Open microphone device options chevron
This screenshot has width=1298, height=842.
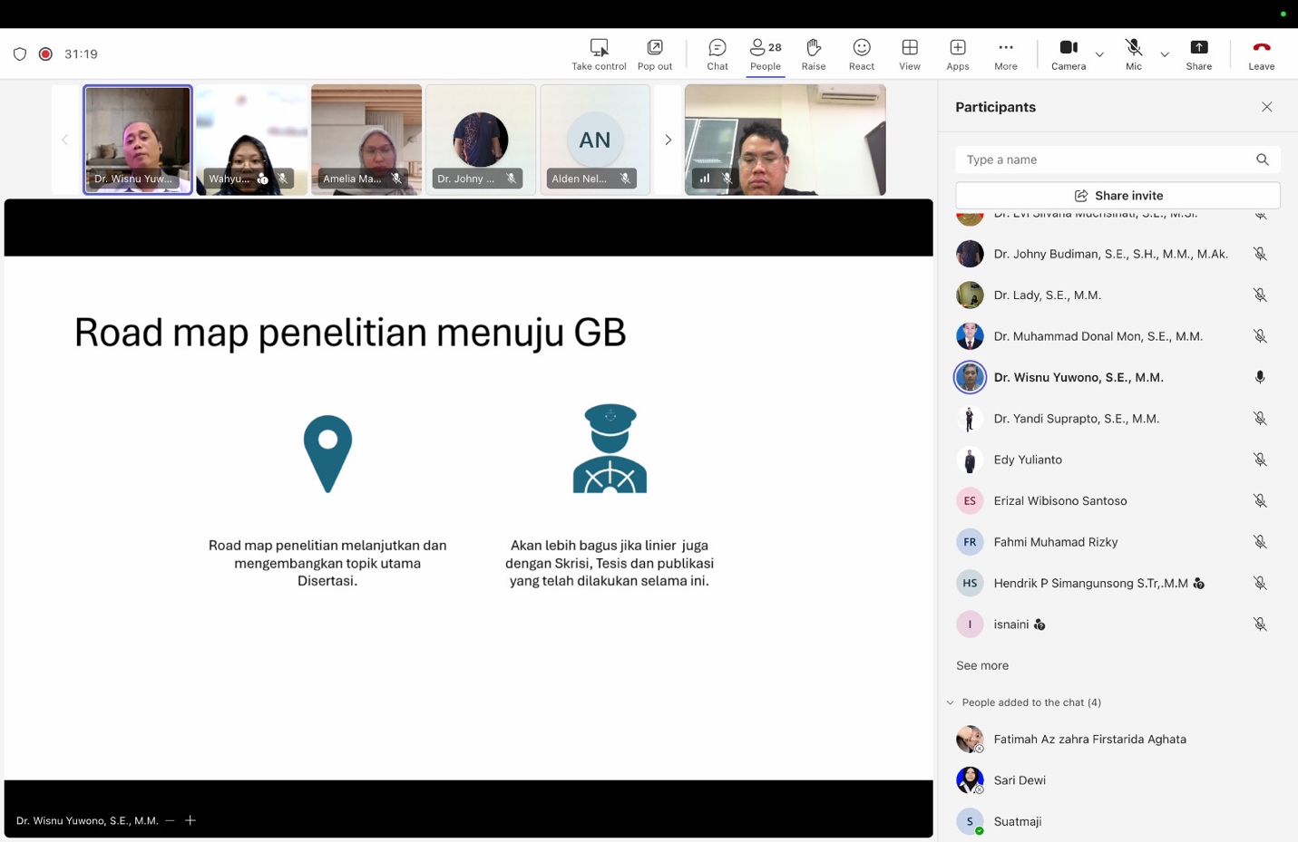tap(1165, 55)
